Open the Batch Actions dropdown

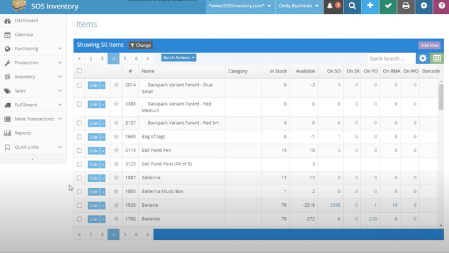(x=178, y=58)
